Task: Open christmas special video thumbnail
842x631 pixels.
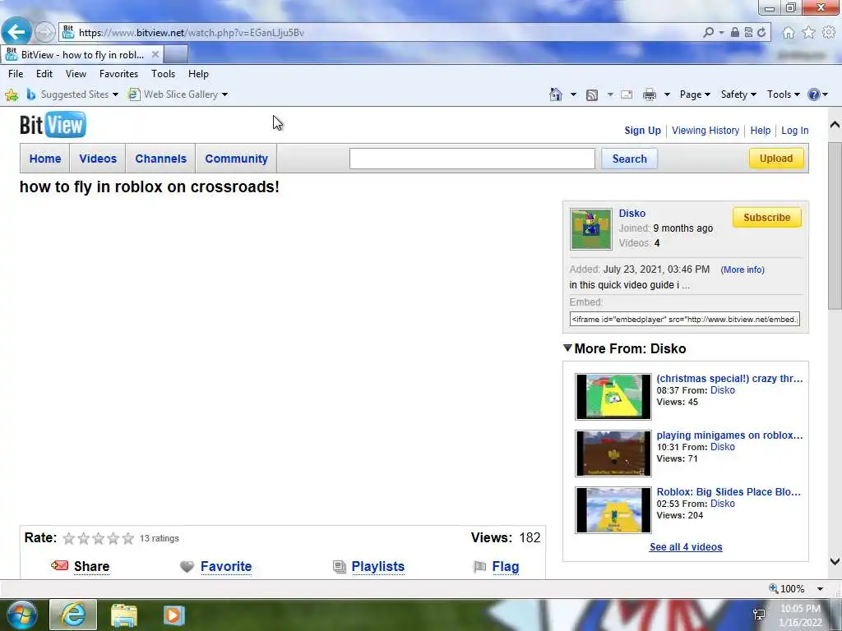Action: (x=613, y=397)
